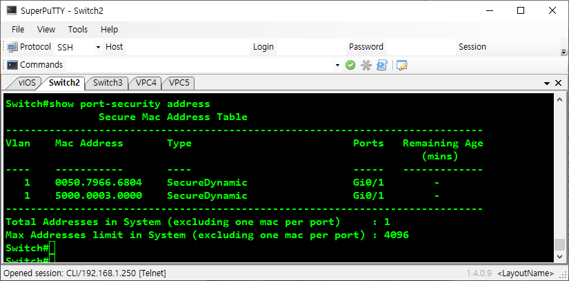Maximize the SuperPuTTY window
The height and width of the screenshot is (281, 569).
521,11
